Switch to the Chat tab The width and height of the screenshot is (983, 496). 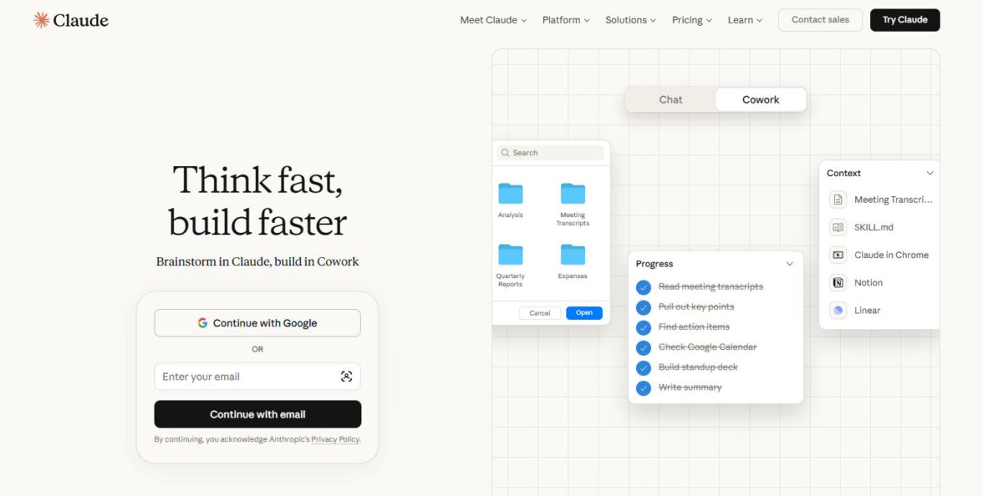pyautogui.click(x=670, y=99)
